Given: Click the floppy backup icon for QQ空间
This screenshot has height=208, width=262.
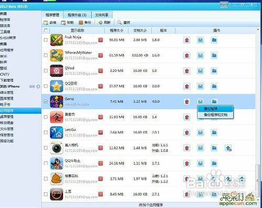Looking at the screenshot, I should 200,86.
